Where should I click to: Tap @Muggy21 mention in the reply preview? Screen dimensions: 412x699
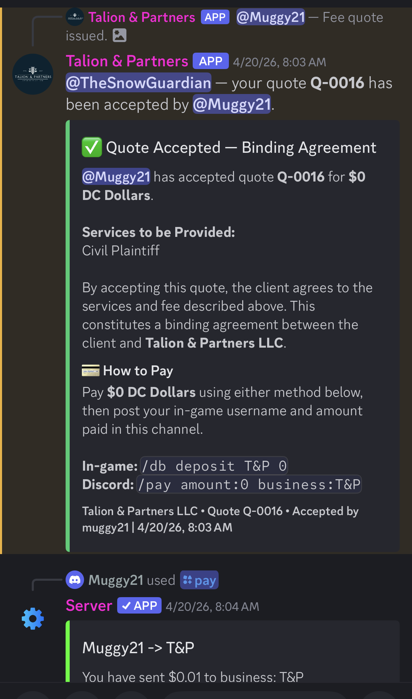[271, 17]
